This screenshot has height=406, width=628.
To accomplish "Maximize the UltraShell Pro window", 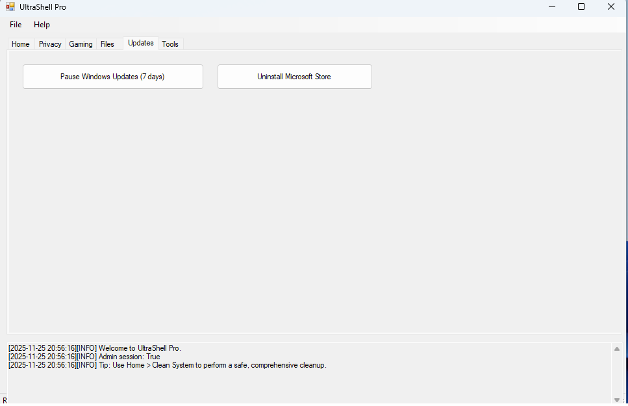I will pos(581,6).
